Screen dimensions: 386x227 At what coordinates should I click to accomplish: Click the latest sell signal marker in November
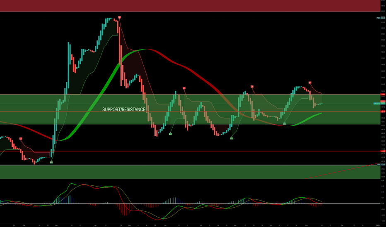(x=310, y=83)
